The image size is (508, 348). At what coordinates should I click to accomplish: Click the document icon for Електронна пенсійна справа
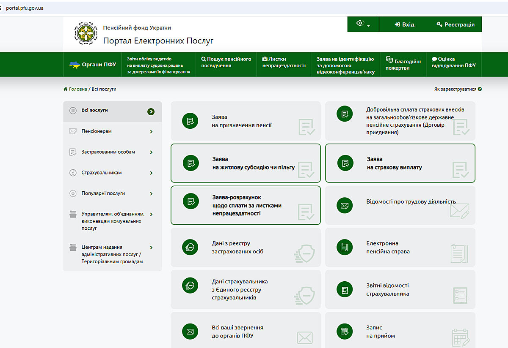click(x=345, y=247)
